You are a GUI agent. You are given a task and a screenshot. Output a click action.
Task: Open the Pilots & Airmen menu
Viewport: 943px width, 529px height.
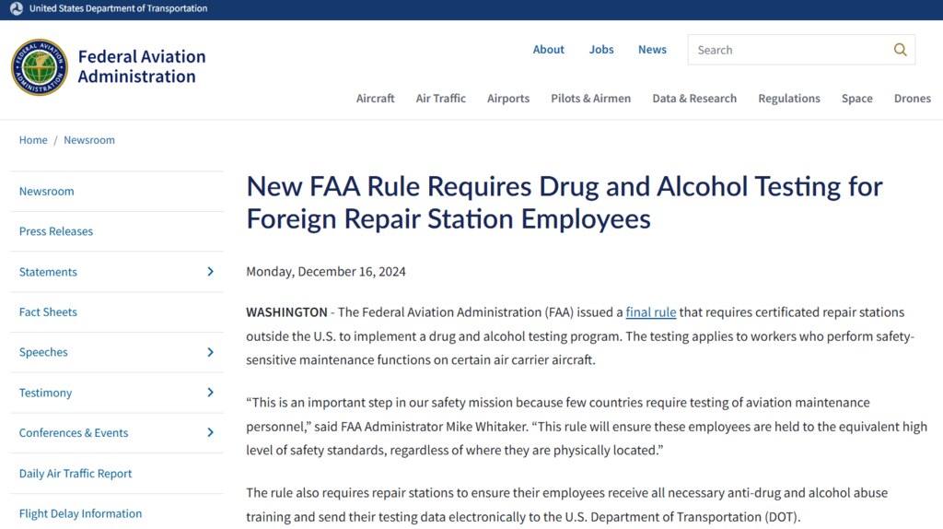(x=590, y=98)
